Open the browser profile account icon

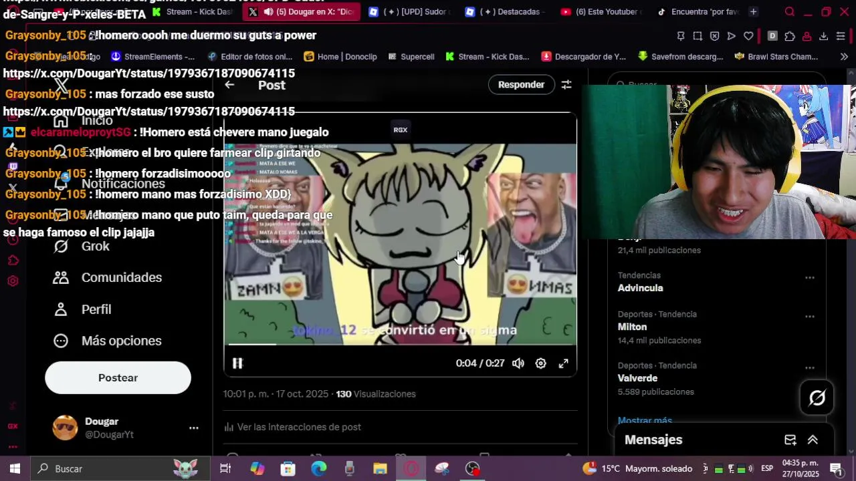point(807,36)
